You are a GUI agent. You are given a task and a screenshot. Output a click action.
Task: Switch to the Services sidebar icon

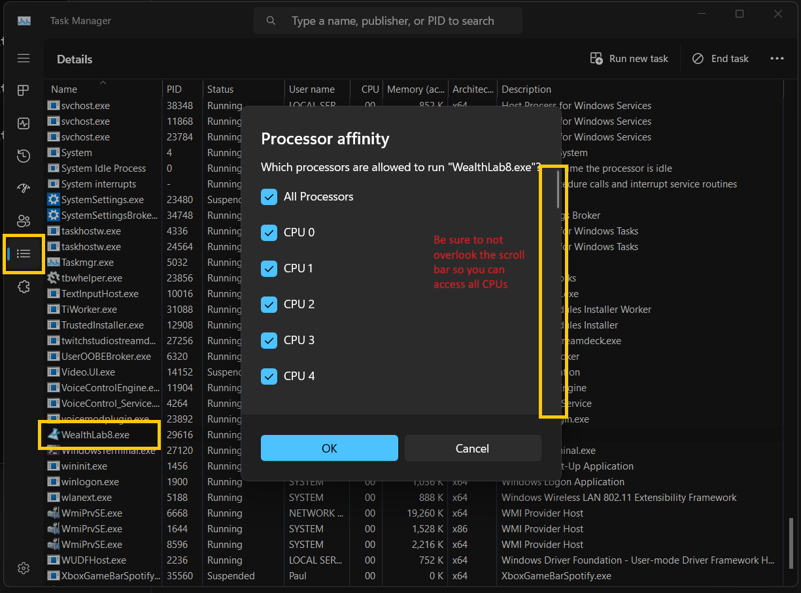click(x=24, y=287)
